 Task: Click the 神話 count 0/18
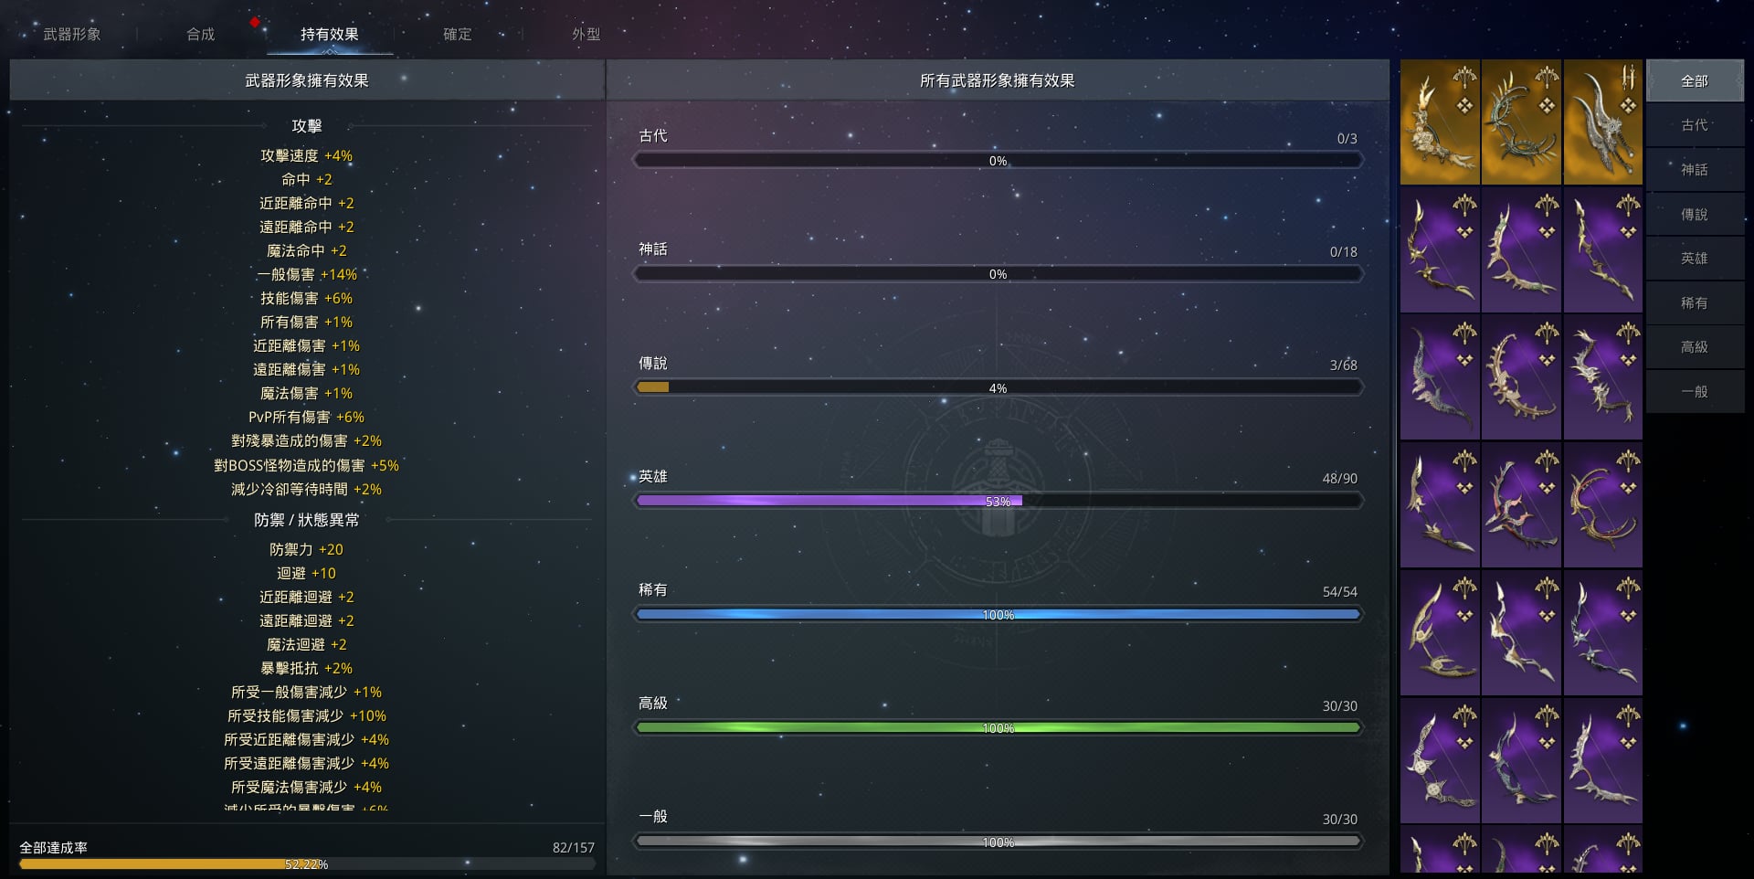pos(1344,252)
